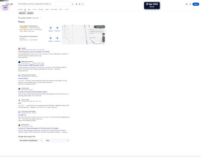Open the three-dot menu beside Choose area
The height and width of the screenshot is (157, 202).
[x=40, y=18]
